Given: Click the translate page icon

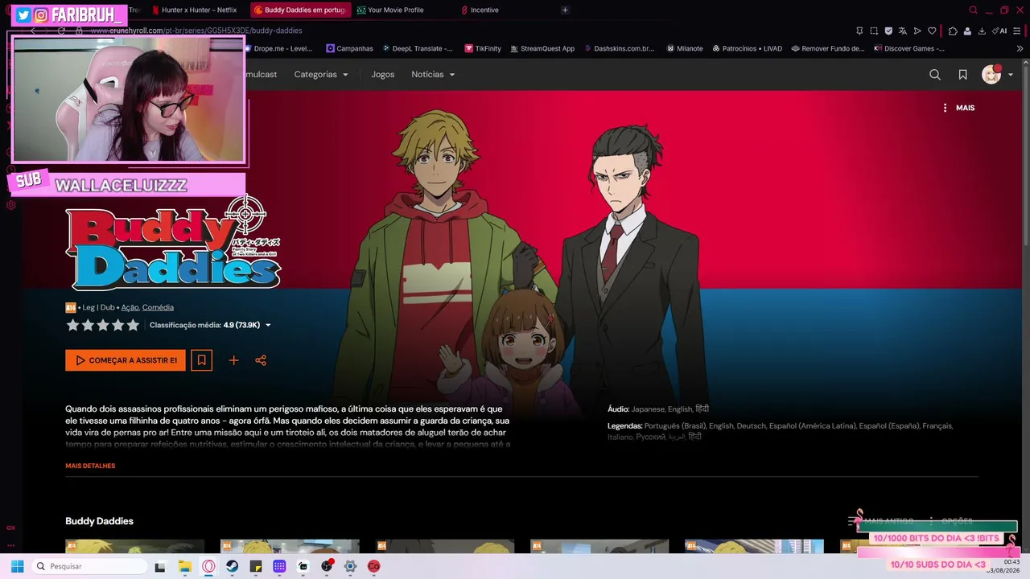Looking at the screenshot, I should pyautogui.click(x=903, y=31).
